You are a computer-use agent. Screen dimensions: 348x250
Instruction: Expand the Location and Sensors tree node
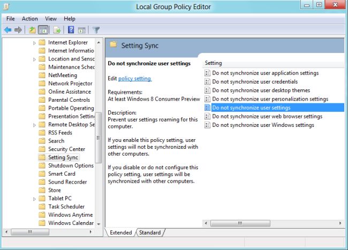[x=34, y=59]
